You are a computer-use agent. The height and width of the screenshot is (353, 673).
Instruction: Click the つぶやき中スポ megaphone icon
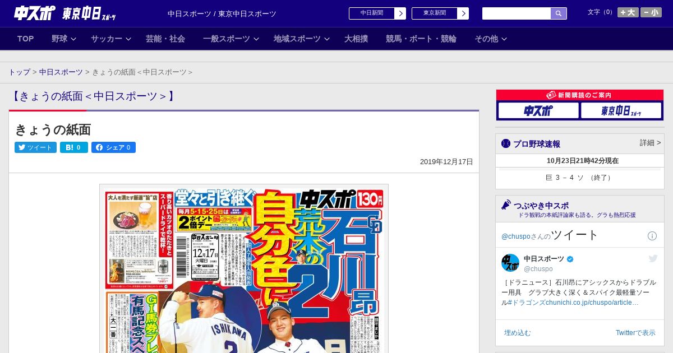point(506,205)
